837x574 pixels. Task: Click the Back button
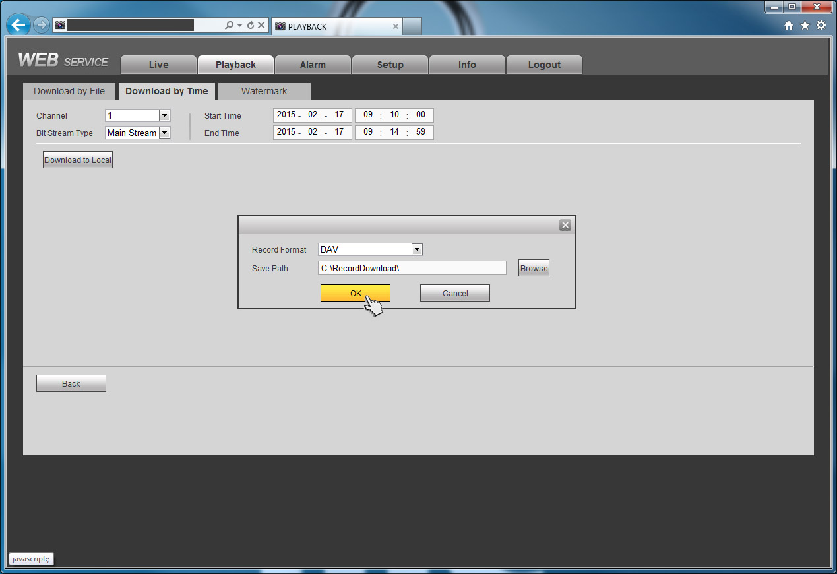coord(71,383)
